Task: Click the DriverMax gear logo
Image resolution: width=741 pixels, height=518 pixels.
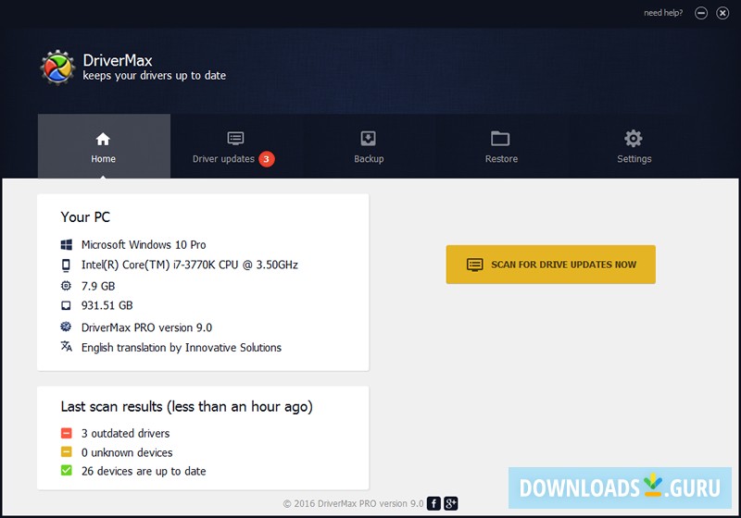Action: [57, 68]
